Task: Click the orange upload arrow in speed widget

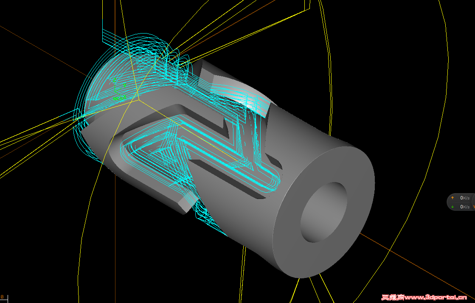Action: (x=452, y=198)
